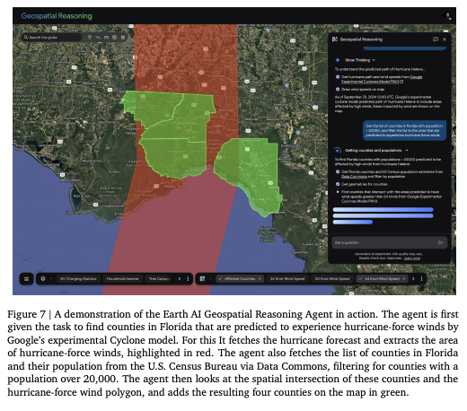Image resolution: width=467 pixels, height=411 pixels.
Task: Show next result layer chips
Action: pyautogui.click(x=413, y=279)
